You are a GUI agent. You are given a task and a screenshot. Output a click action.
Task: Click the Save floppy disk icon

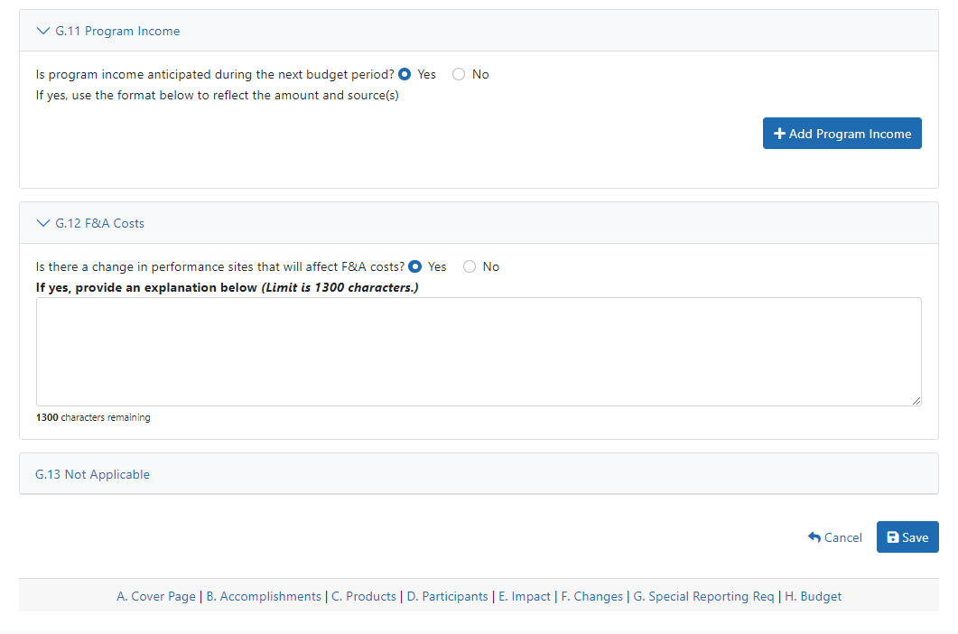point(893,537)
